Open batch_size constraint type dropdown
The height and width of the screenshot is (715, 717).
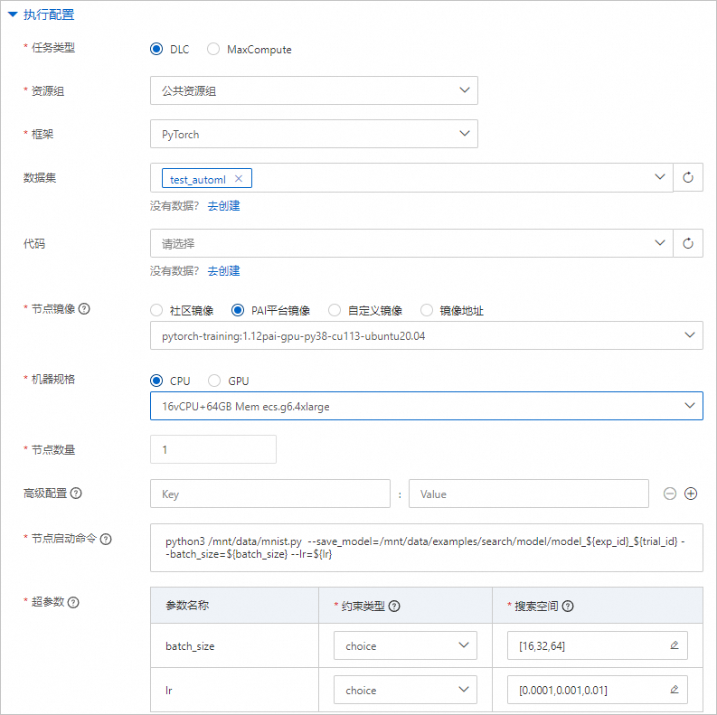[x=405, y=645]
